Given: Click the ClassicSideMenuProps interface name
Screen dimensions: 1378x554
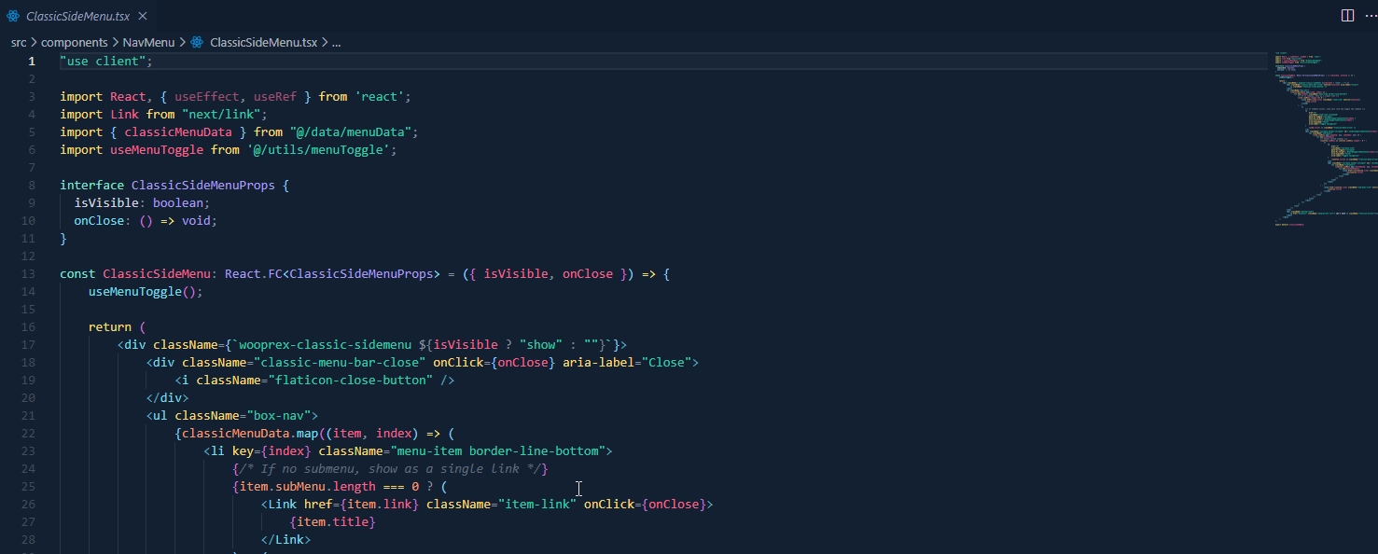Looking at the screenshot, I should point(202,186).
